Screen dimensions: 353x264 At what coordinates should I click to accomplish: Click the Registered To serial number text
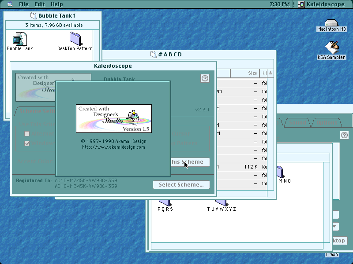(x=86, y=183)
